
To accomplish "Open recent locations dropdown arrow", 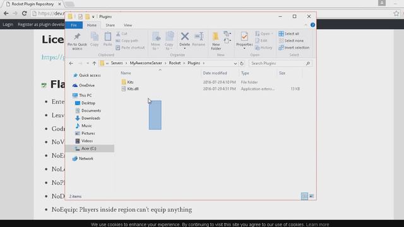I will click(x=88, y=63).
